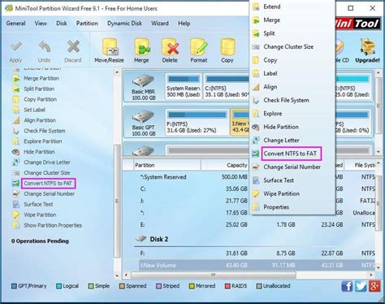Click the Basic MBR disk icon

click(x=143, y=81)
